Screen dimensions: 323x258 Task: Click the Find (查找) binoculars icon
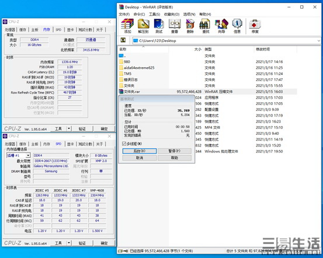pos(206,26)
